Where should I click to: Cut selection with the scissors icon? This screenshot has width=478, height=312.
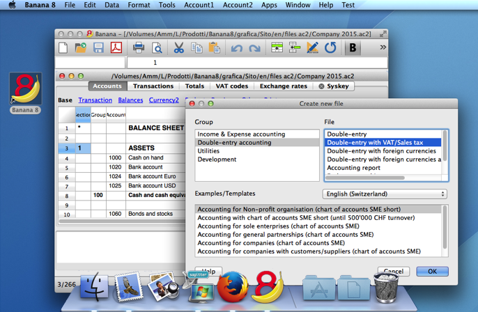178,48
